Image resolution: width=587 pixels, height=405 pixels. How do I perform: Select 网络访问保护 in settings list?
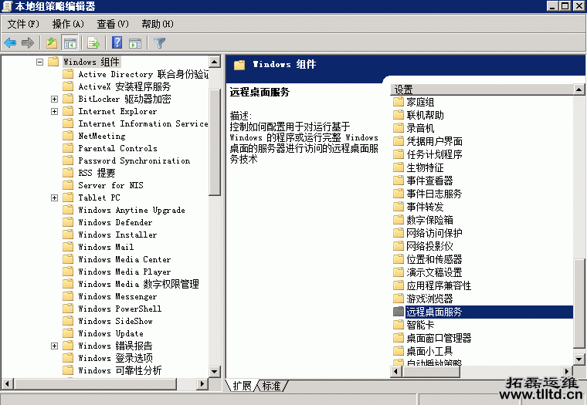coord(434,233)
